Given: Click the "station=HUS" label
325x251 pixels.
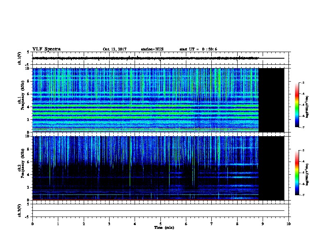Looking at the screenshot, I should pyautogui.click(x=152, y=49).
